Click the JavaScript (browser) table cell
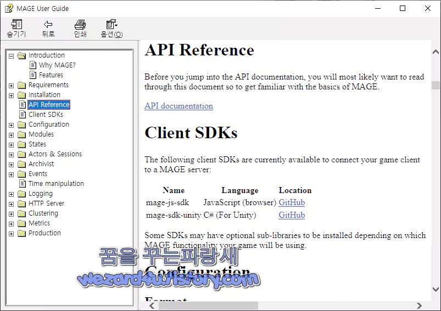441x311 pixels. pyautogui.click(x=240, y=202)
